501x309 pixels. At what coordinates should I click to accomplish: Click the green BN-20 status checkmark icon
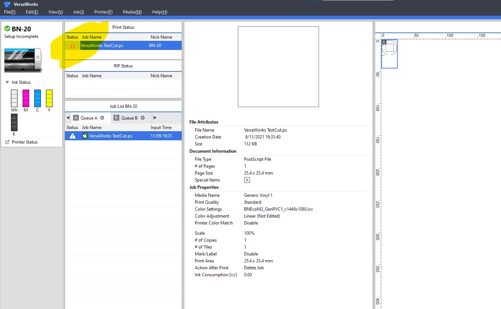click(x=7, y=29)
